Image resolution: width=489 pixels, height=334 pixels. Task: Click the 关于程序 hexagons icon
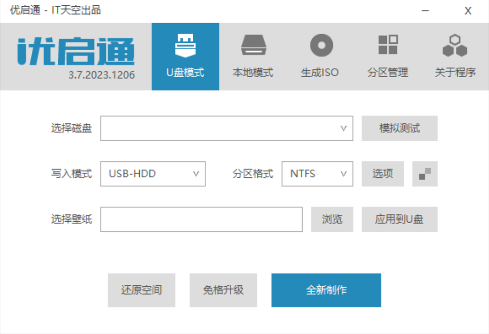tap(455, 45)
